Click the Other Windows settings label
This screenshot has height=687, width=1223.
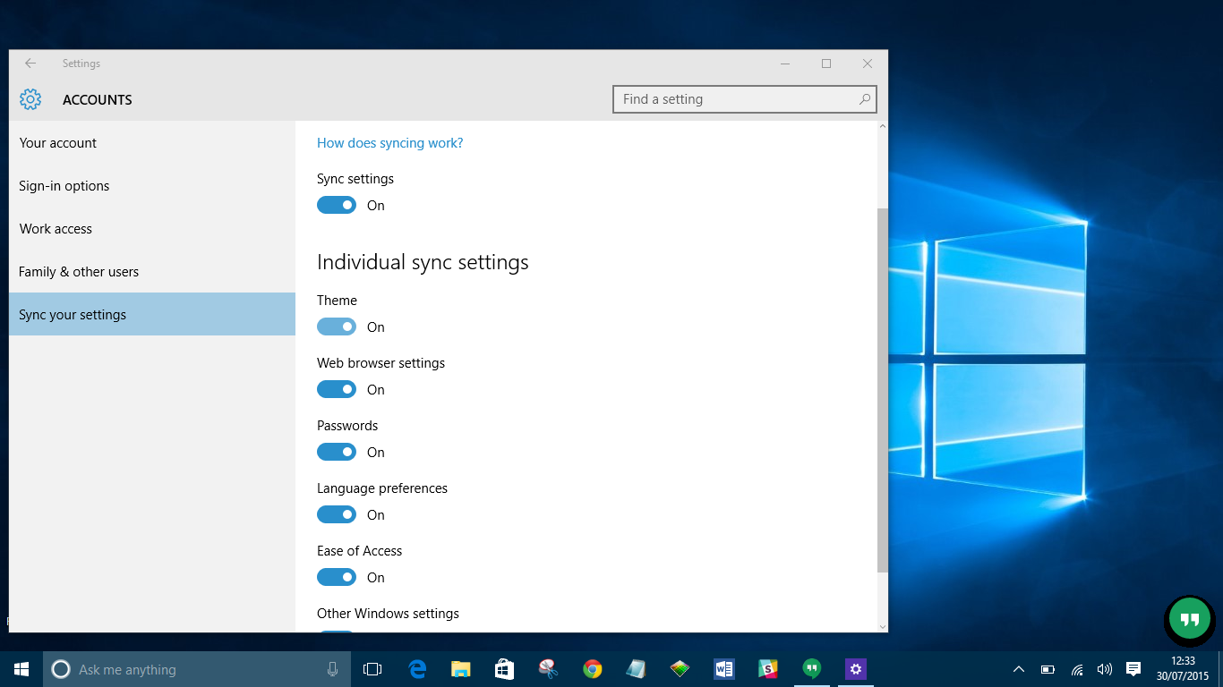388,614
